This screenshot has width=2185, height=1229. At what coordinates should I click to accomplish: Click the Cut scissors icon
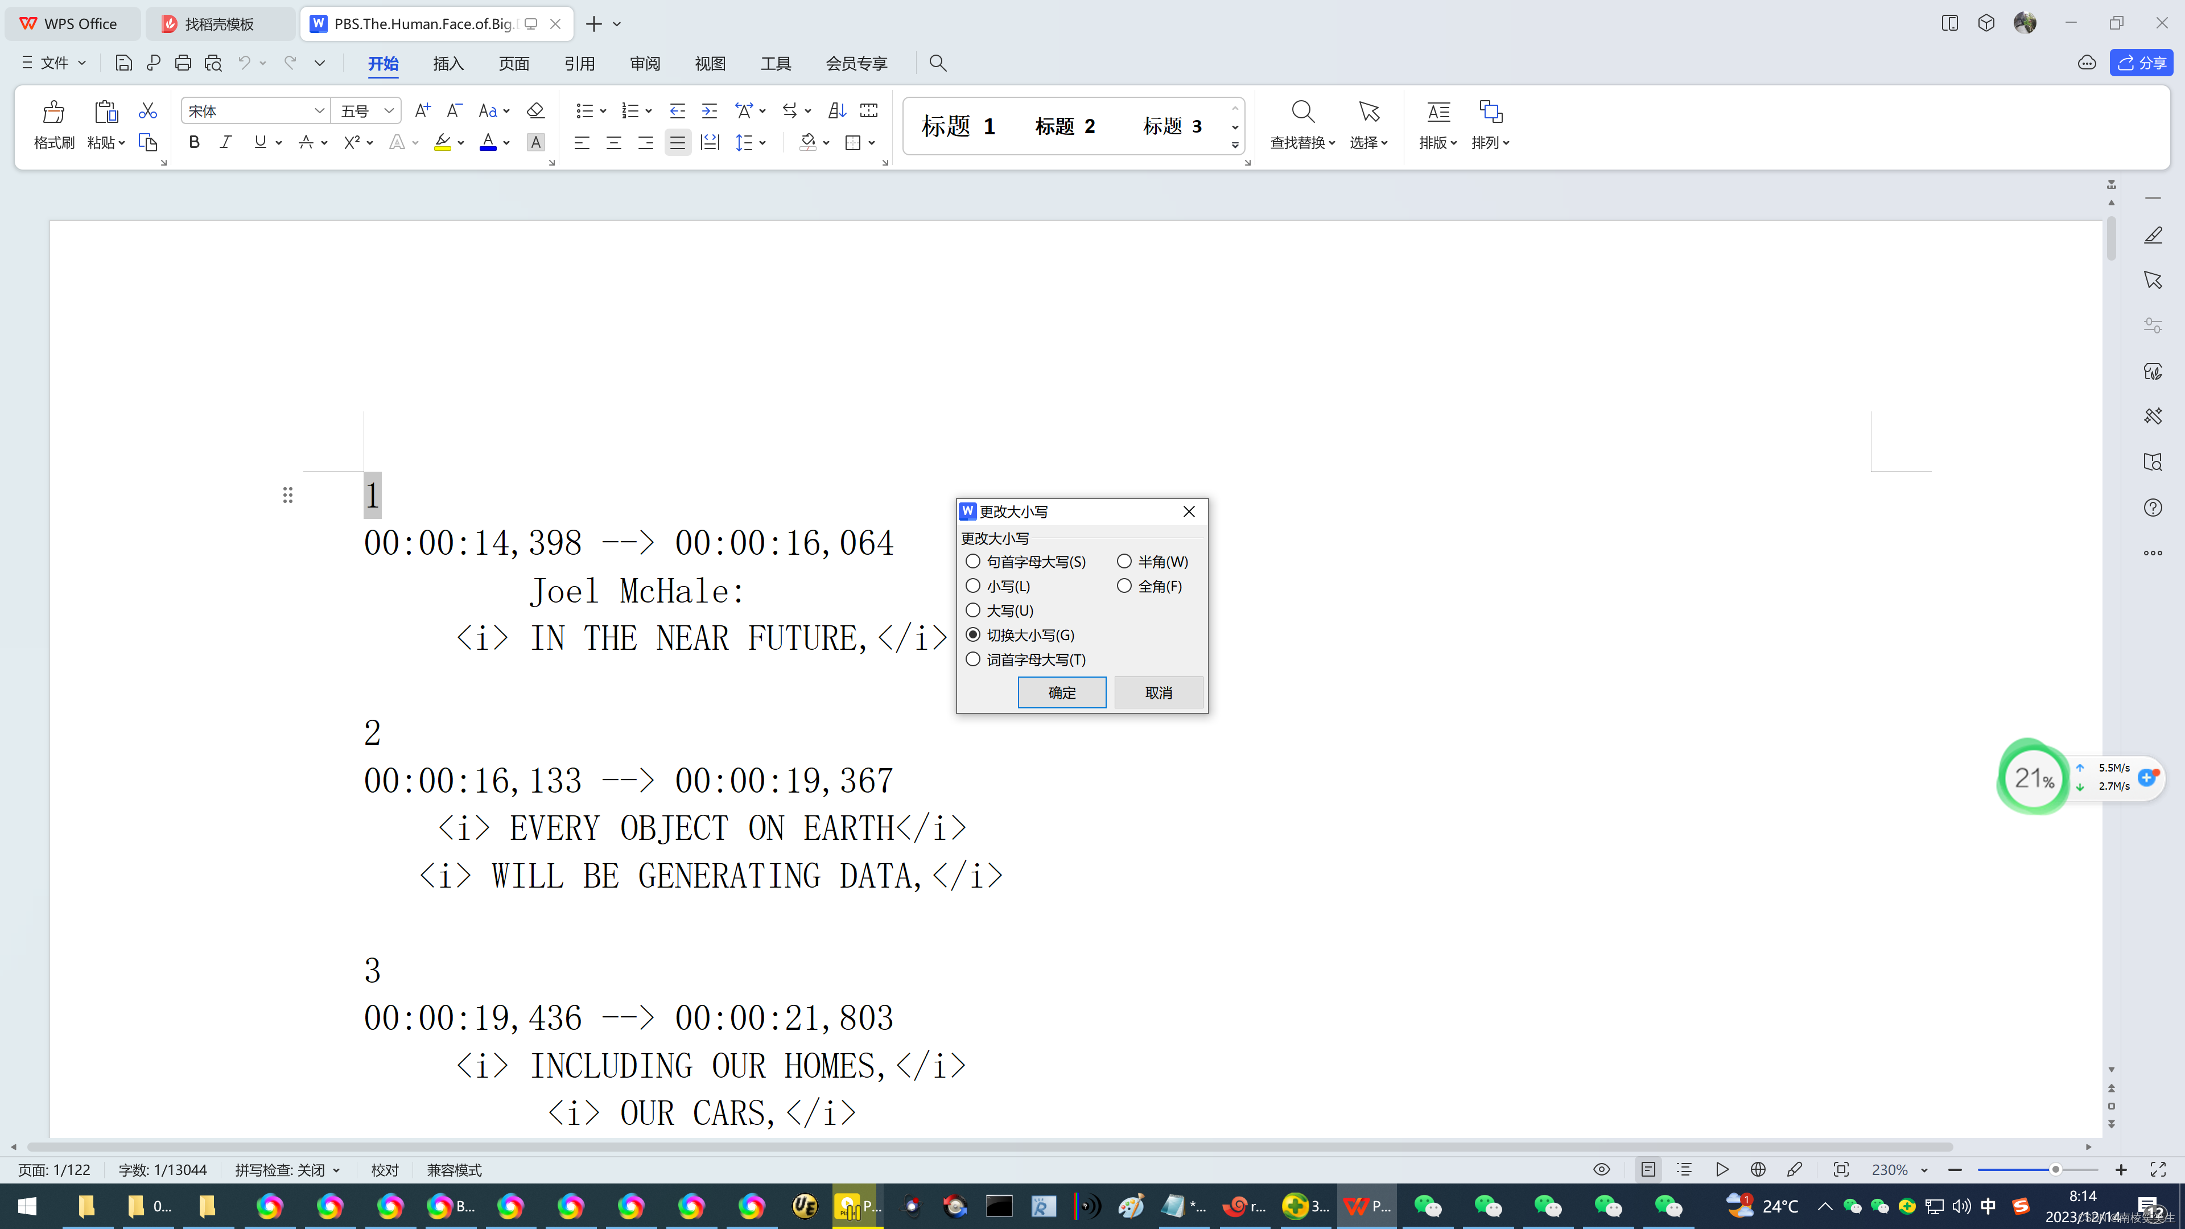pos(147,110)
